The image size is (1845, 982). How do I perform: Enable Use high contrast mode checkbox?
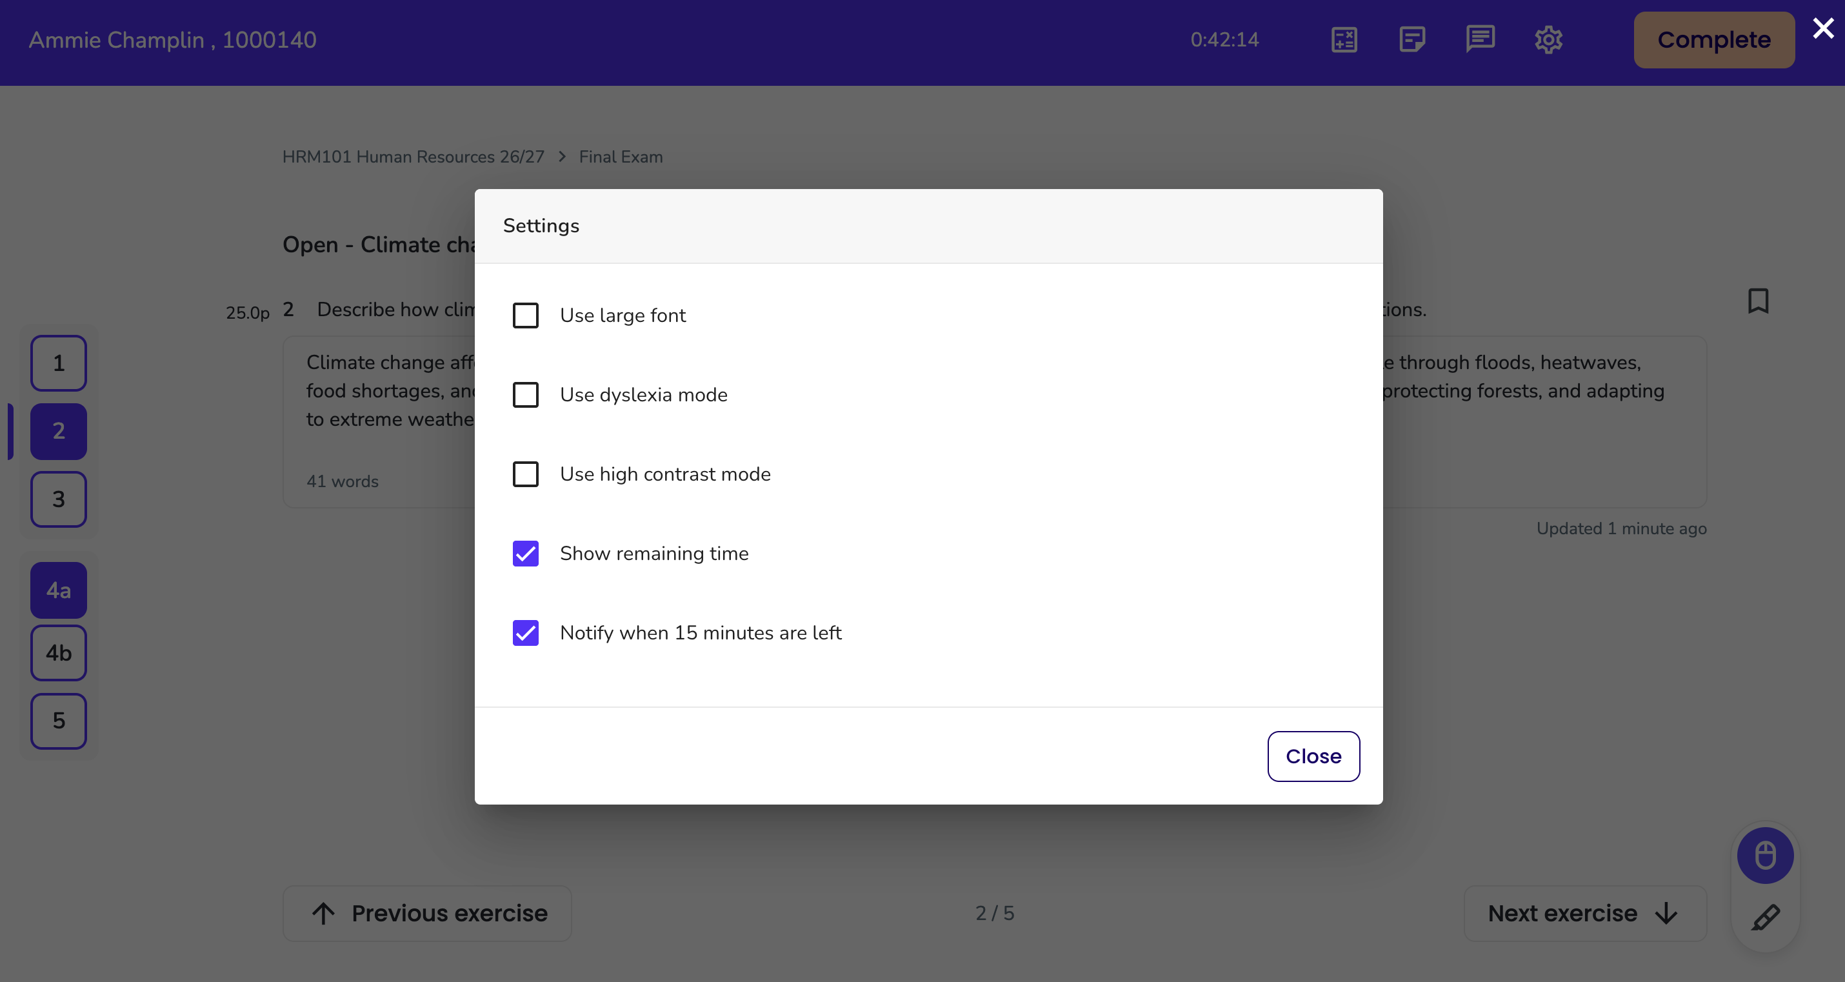(526, 474)
